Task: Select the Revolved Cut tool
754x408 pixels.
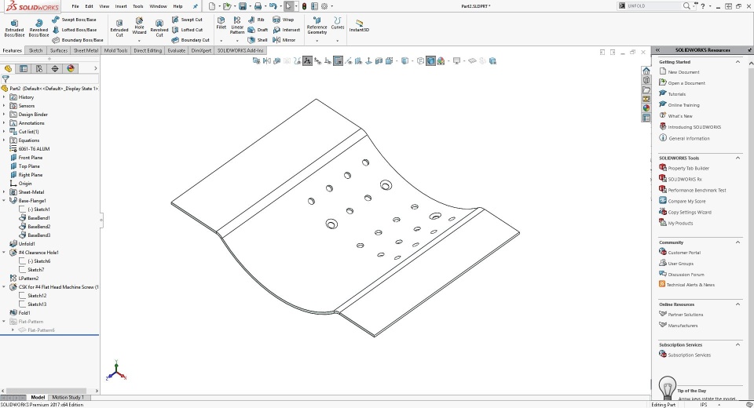Action: click(159, 28)
